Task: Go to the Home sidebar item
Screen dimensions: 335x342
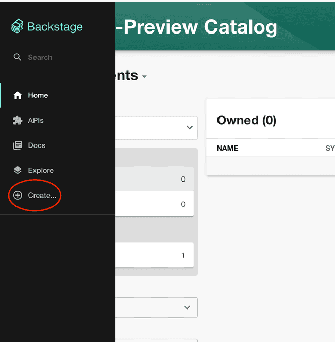Action: (x=58, y=95)
